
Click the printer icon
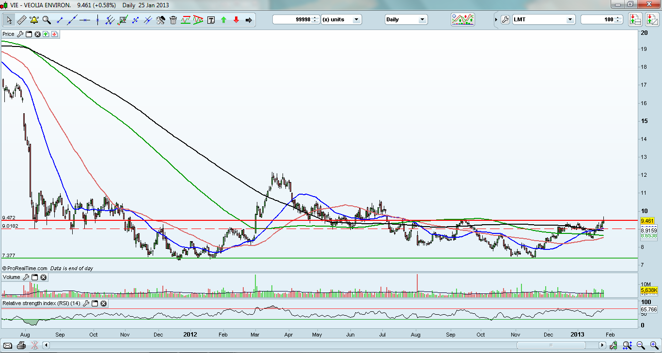21,345
